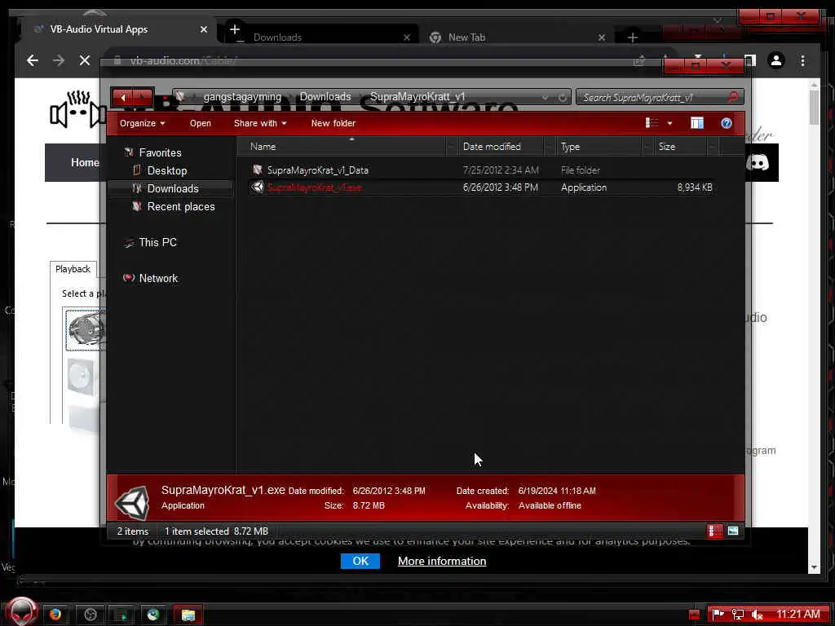Screen dimensions: 835x626
Task: Click the SupraMayroKratt_v1 breadcrumb segment
Action: click(x=417, y=97)
